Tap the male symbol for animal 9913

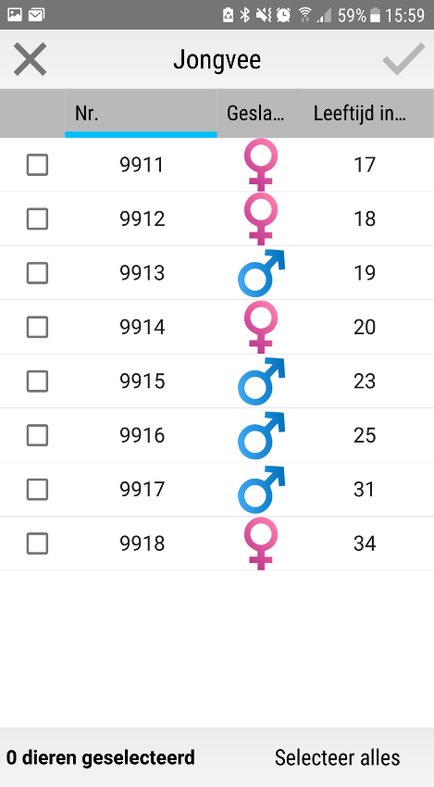261,273
